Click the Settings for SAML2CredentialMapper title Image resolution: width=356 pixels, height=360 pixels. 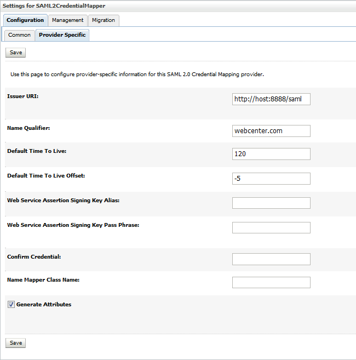tap(54, 6)
